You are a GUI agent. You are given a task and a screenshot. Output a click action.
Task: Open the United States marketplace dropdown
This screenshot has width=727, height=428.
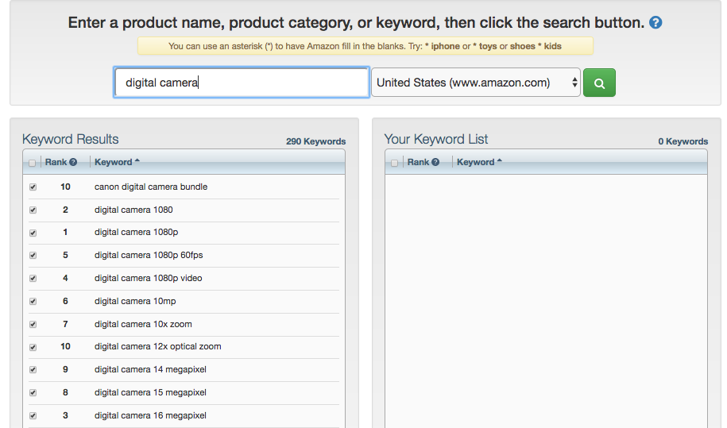476,83
